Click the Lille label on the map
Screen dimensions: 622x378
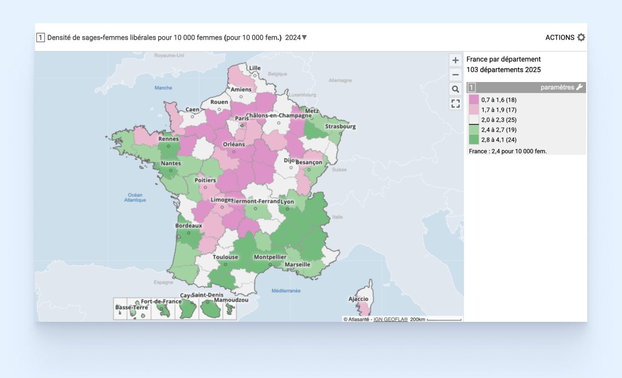point(255,68)
